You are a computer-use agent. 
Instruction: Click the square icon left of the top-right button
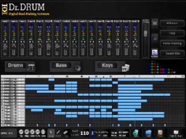tap(155, 24)
